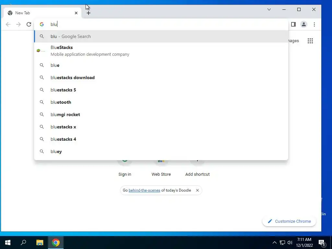This screenshot has width=332, height=249.
Task: Open the taskbar clock and date
Action: 304,243
